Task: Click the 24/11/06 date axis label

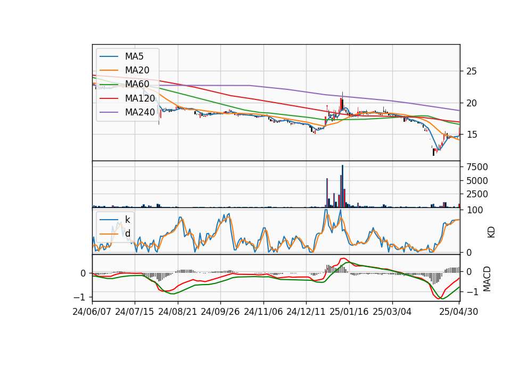Action: [263, 312]
